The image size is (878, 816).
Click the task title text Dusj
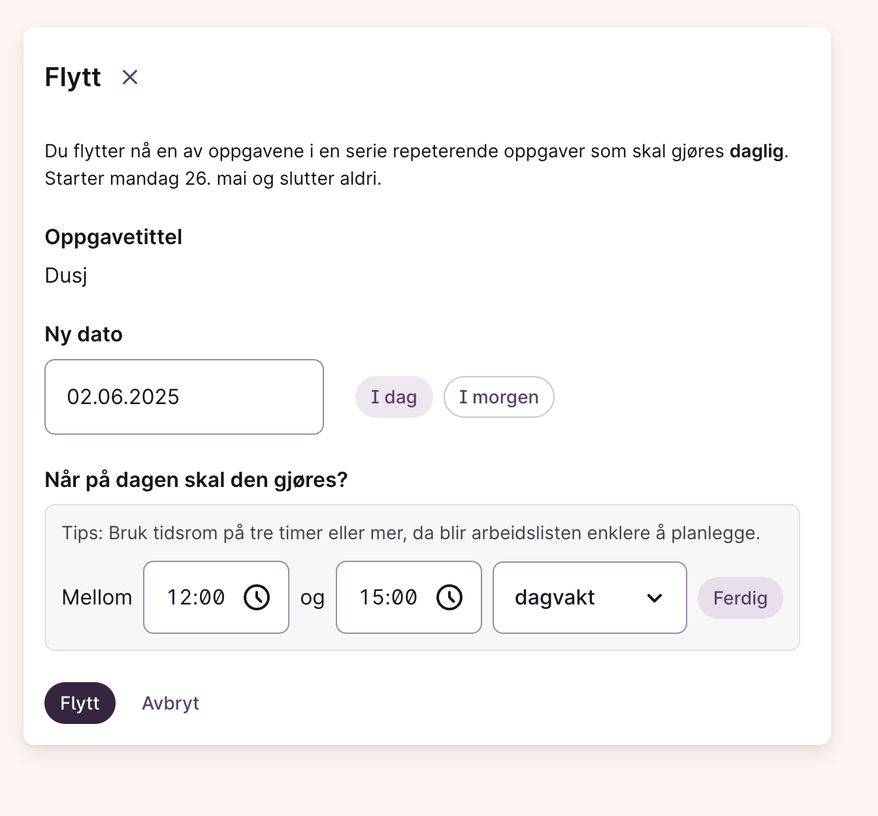pyautogui.click(x=66, y=275)
